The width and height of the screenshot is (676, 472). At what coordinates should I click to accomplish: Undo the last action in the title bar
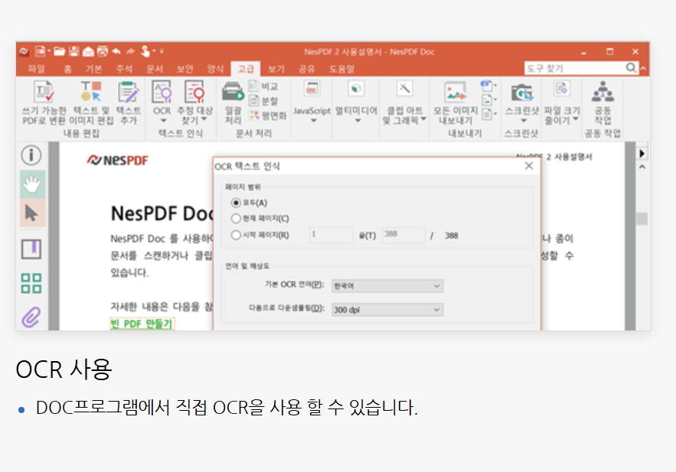(x=116, y=52)
